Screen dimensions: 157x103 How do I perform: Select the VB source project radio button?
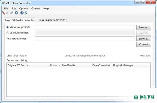pyautogui.click(x=8, y=27)
